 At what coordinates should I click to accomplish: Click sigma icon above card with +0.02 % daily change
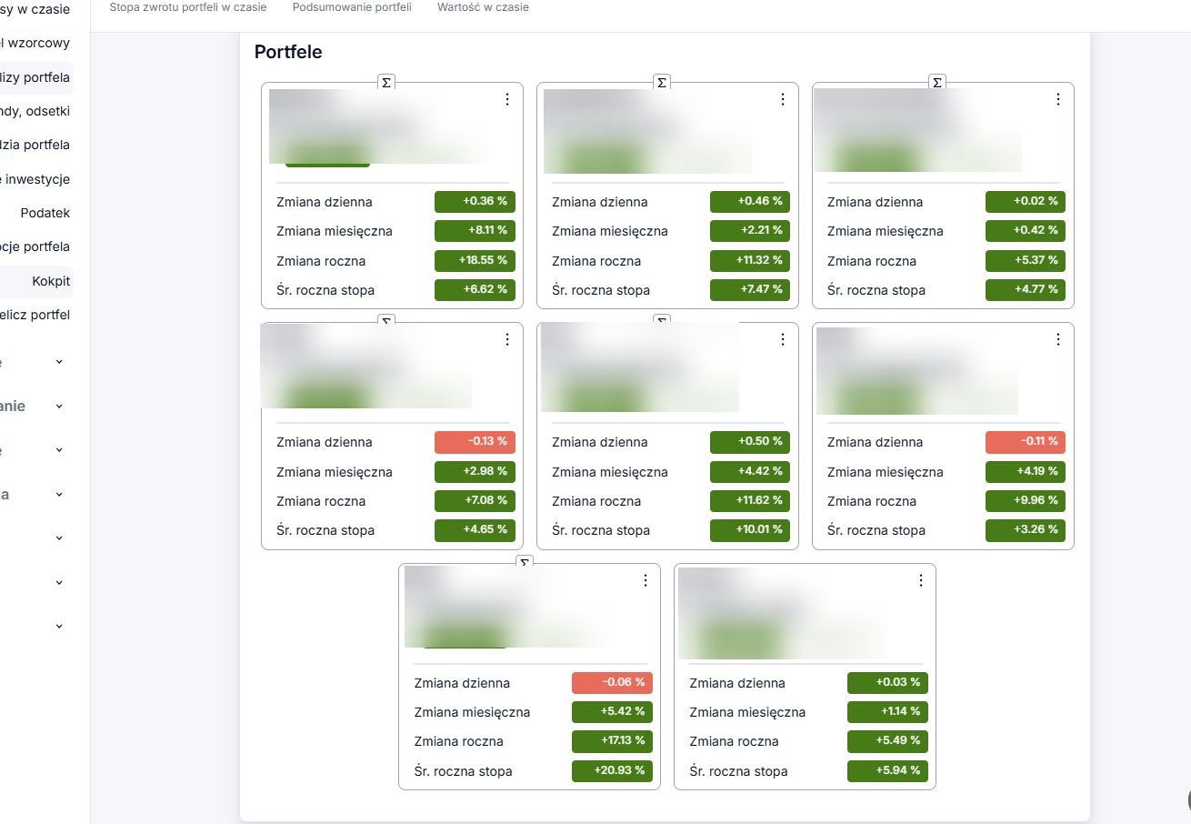point(937,83)
